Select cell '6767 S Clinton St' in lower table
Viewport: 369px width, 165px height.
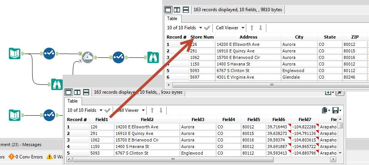(147, 153)
